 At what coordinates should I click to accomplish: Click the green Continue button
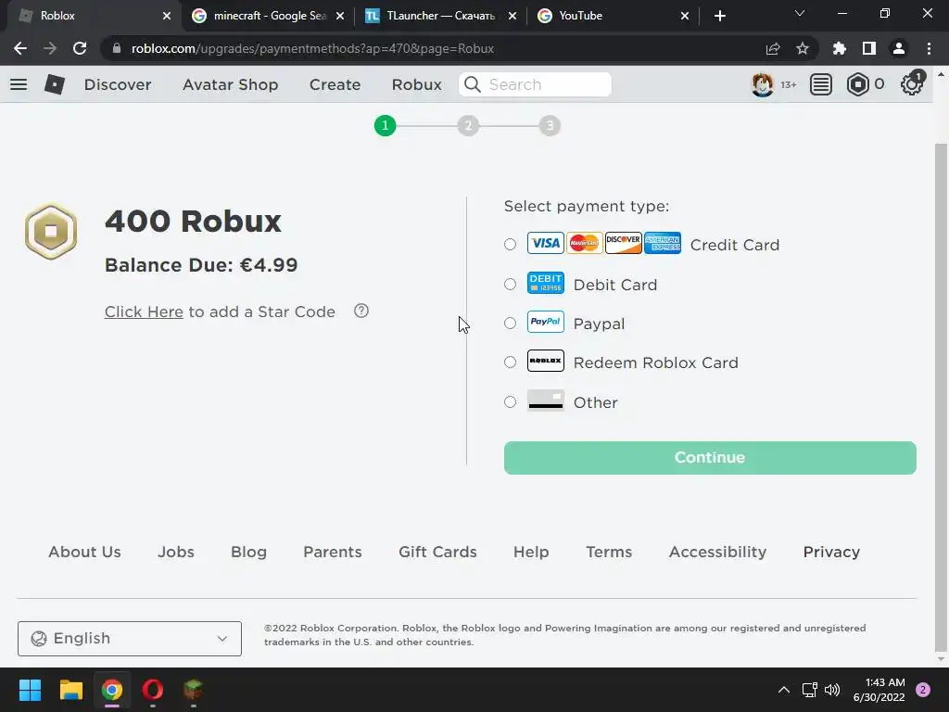(710, 458)
